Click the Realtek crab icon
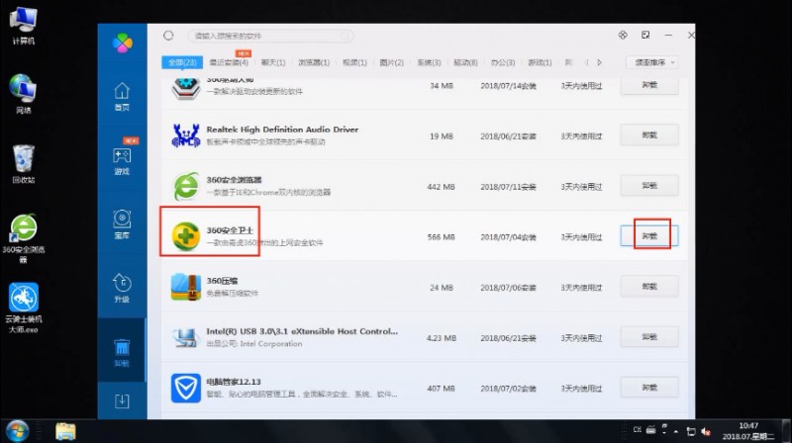The width and height of the screenshot is (792, 443). pos(186,135)
